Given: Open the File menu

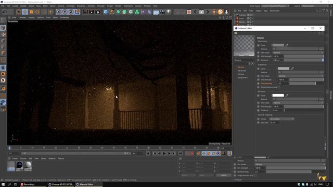Looking at the screenshot, I should click(3, 6).
